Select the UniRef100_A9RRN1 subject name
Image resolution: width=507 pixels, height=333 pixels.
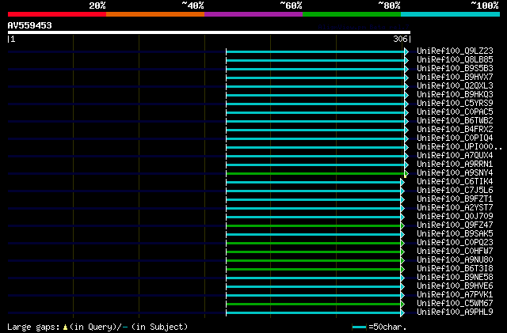pos(455,165)
